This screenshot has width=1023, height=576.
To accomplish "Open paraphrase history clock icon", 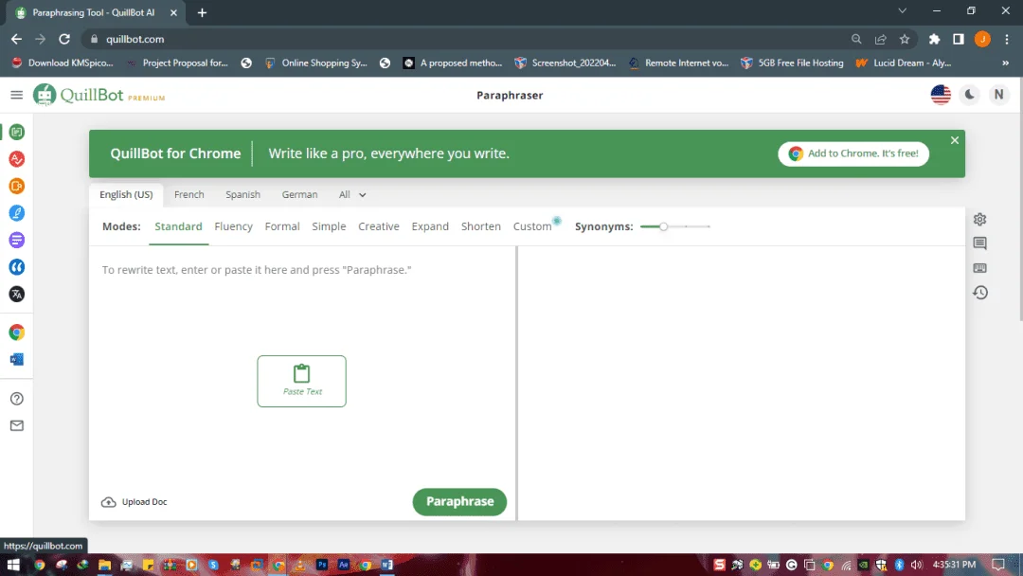I will coord(980,293).
